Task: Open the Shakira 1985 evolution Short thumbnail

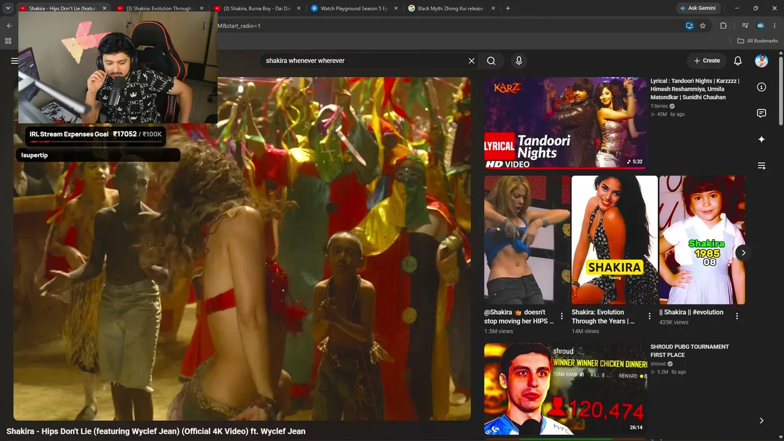Action: pos(702,240)
